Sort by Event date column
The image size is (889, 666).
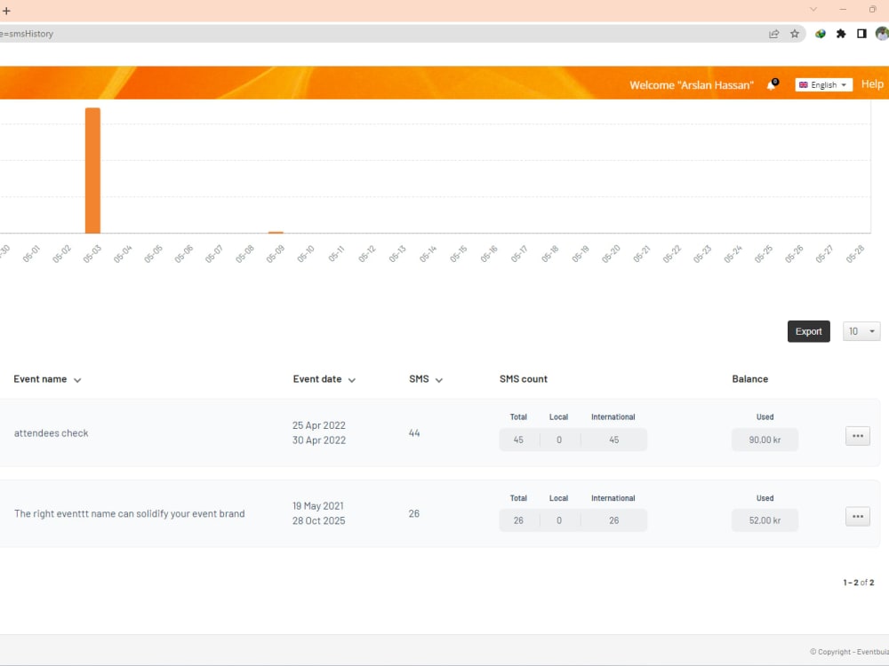point(324,379)
